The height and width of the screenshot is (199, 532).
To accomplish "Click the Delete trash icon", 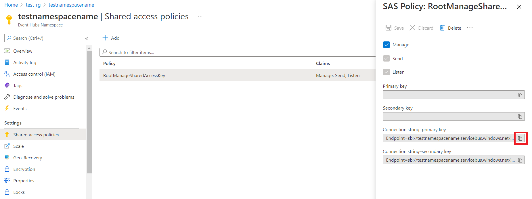I will tap(442, 28).
